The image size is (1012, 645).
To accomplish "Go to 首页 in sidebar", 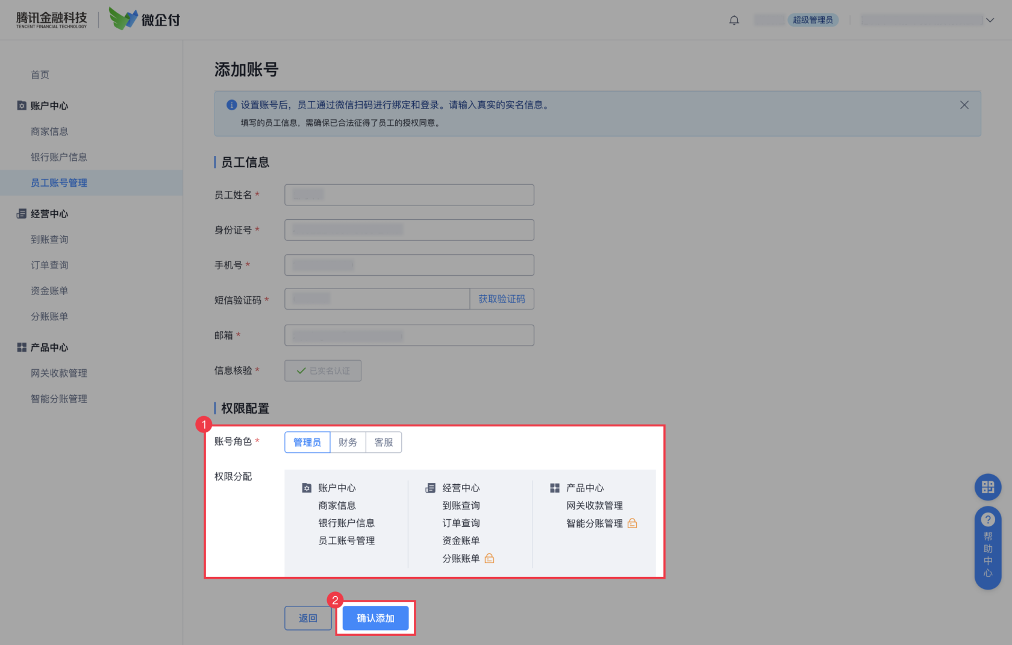I will (x=40, y=75).
